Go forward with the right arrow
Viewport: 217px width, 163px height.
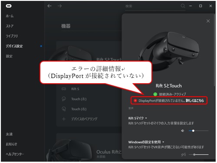59,6
